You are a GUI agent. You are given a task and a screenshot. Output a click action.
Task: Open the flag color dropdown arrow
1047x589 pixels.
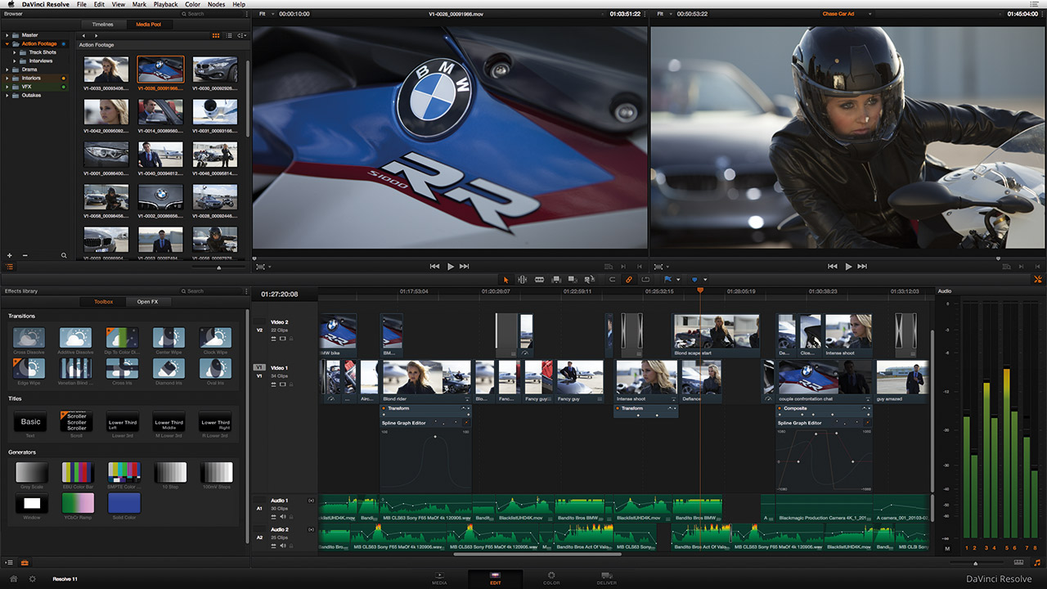pos(679,280)
